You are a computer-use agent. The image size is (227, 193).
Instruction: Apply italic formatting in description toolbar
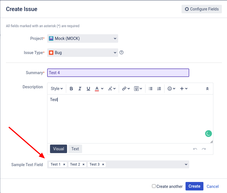coord(80,89)
